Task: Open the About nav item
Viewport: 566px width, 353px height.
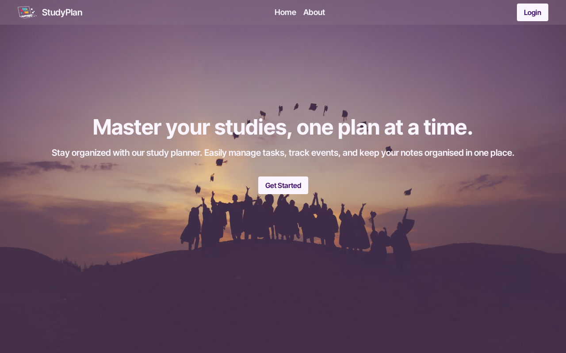Action: [x=314, y=12]
